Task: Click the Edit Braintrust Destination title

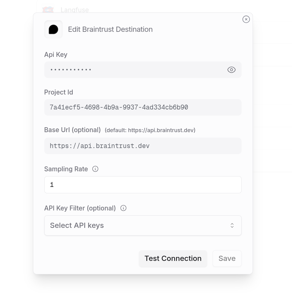Action: [110, 29]
